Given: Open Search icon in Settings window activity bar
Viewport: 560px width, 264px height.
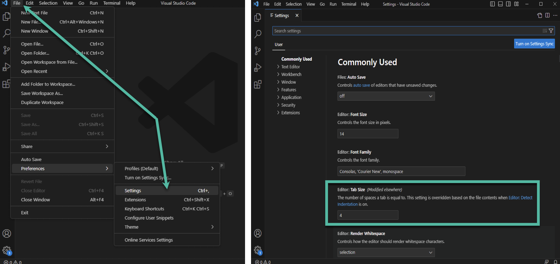Looking at the screenshot, I should (x=258, y=34).
